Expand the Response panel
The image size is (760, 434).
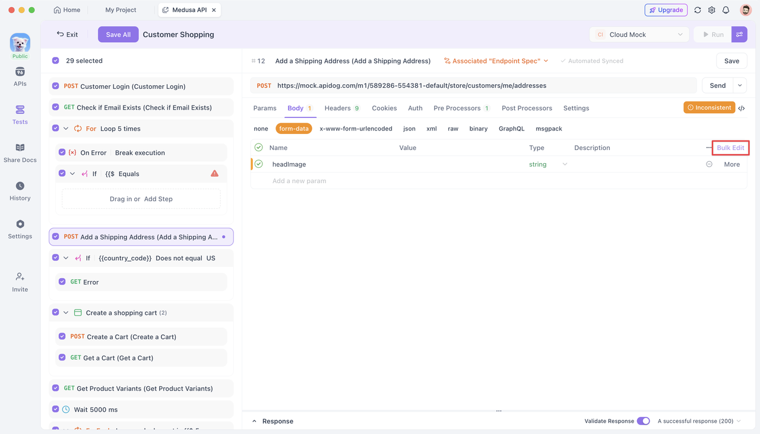255,421
